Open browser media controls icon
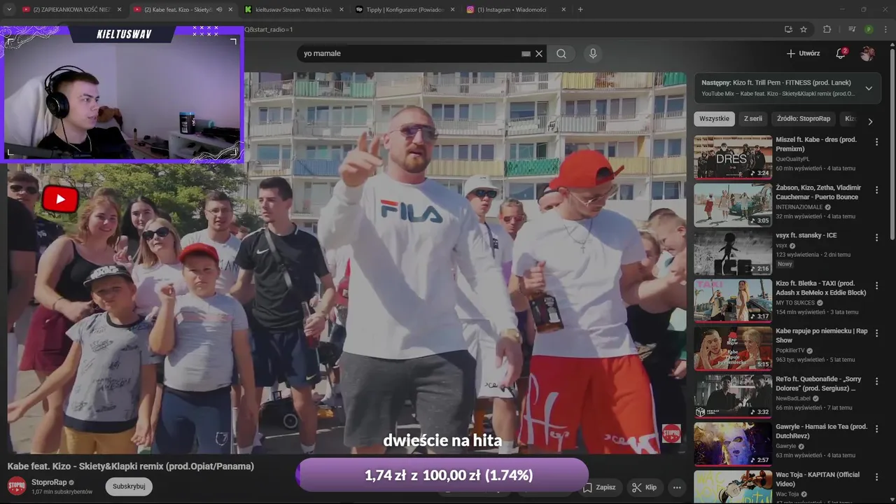 coord(852,29)
